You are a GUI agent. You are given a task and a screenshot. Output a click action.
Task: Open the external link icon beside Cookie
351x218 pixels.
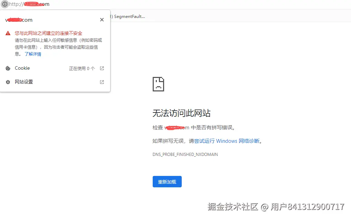click(x=102, y=68)
